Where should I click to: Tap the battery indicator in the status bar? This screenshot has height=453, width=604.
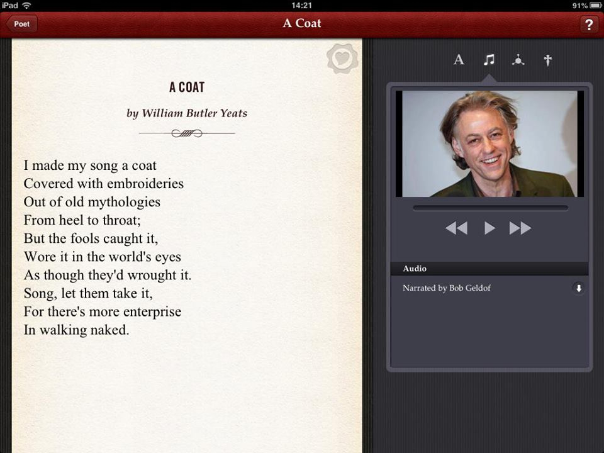(595, 5)
